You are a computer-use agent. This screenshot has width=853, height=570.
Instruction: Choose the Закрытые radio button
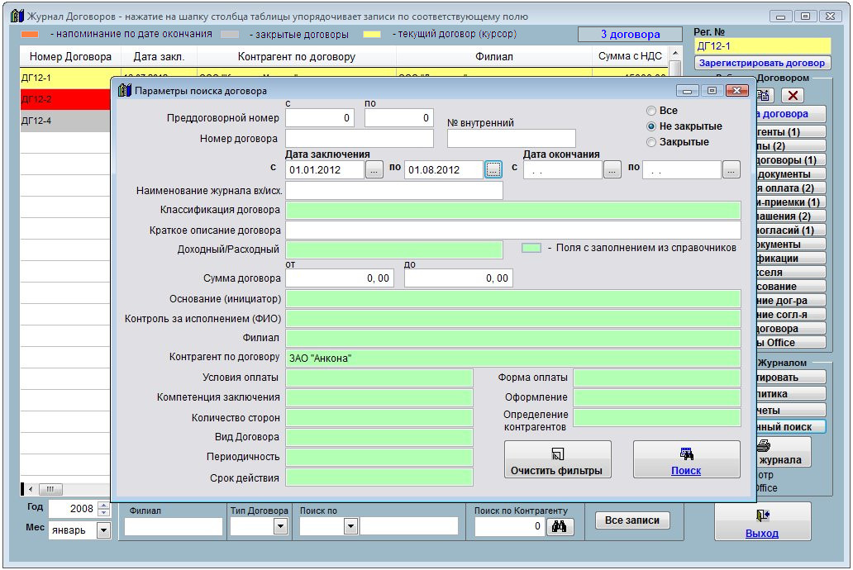pyautogui.click(x=652, y=142)
